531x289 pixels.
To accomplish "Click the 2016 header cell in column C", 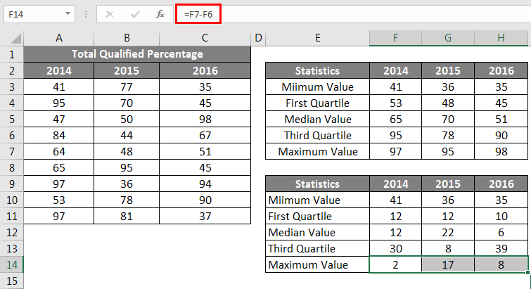I will click(205, 71).
